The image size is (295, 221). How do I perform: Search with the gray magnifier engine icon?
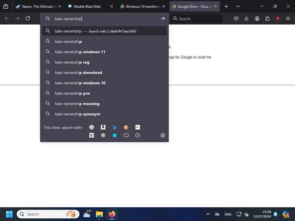coord(103,135)
